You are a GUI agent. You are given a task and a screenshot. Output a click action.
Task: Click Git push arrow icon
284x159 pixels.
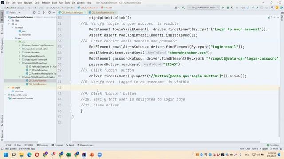[257, 8]
